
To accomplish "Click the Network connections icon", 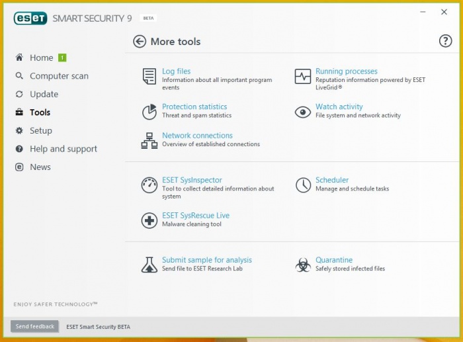I will (x=149, y=141).
